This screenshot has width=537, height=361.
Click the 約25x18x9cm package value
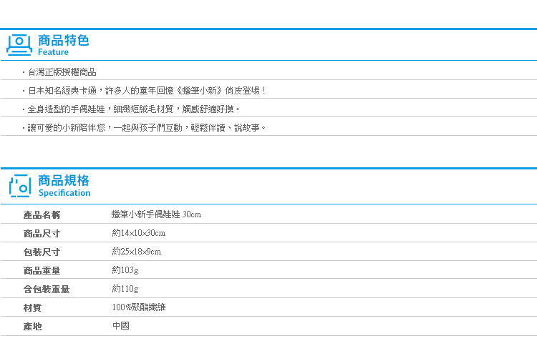click(x=136, y=252)
